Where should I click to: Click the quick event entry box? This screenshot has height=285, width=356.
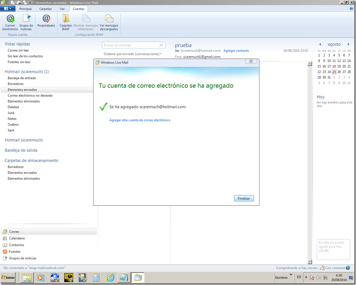333,249
